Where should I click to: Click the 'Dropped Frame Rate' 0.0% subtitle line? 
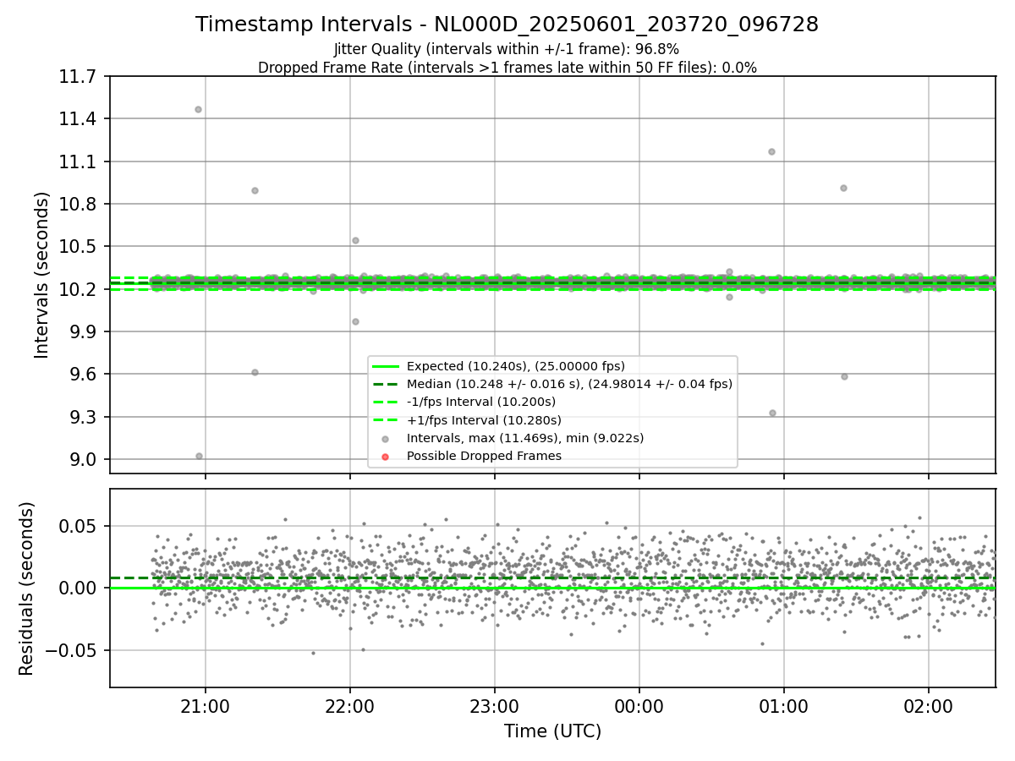[507, 68]
